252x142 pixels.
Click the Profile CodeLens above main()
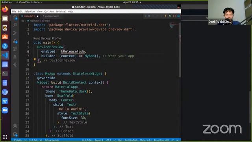coord(56,38)
